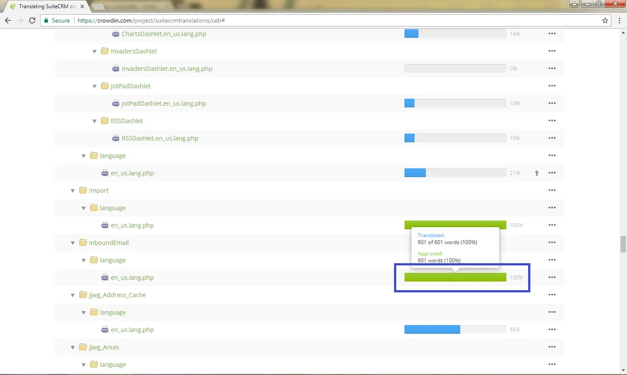The height and width of the screenshot is (375, 627).
Task: Click ChartsDashlet 14% progress bar
Action: [455, 34]
